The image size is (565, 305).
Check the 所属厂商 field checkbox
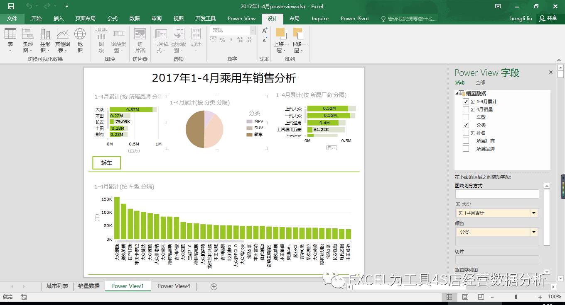coord(466,141)
